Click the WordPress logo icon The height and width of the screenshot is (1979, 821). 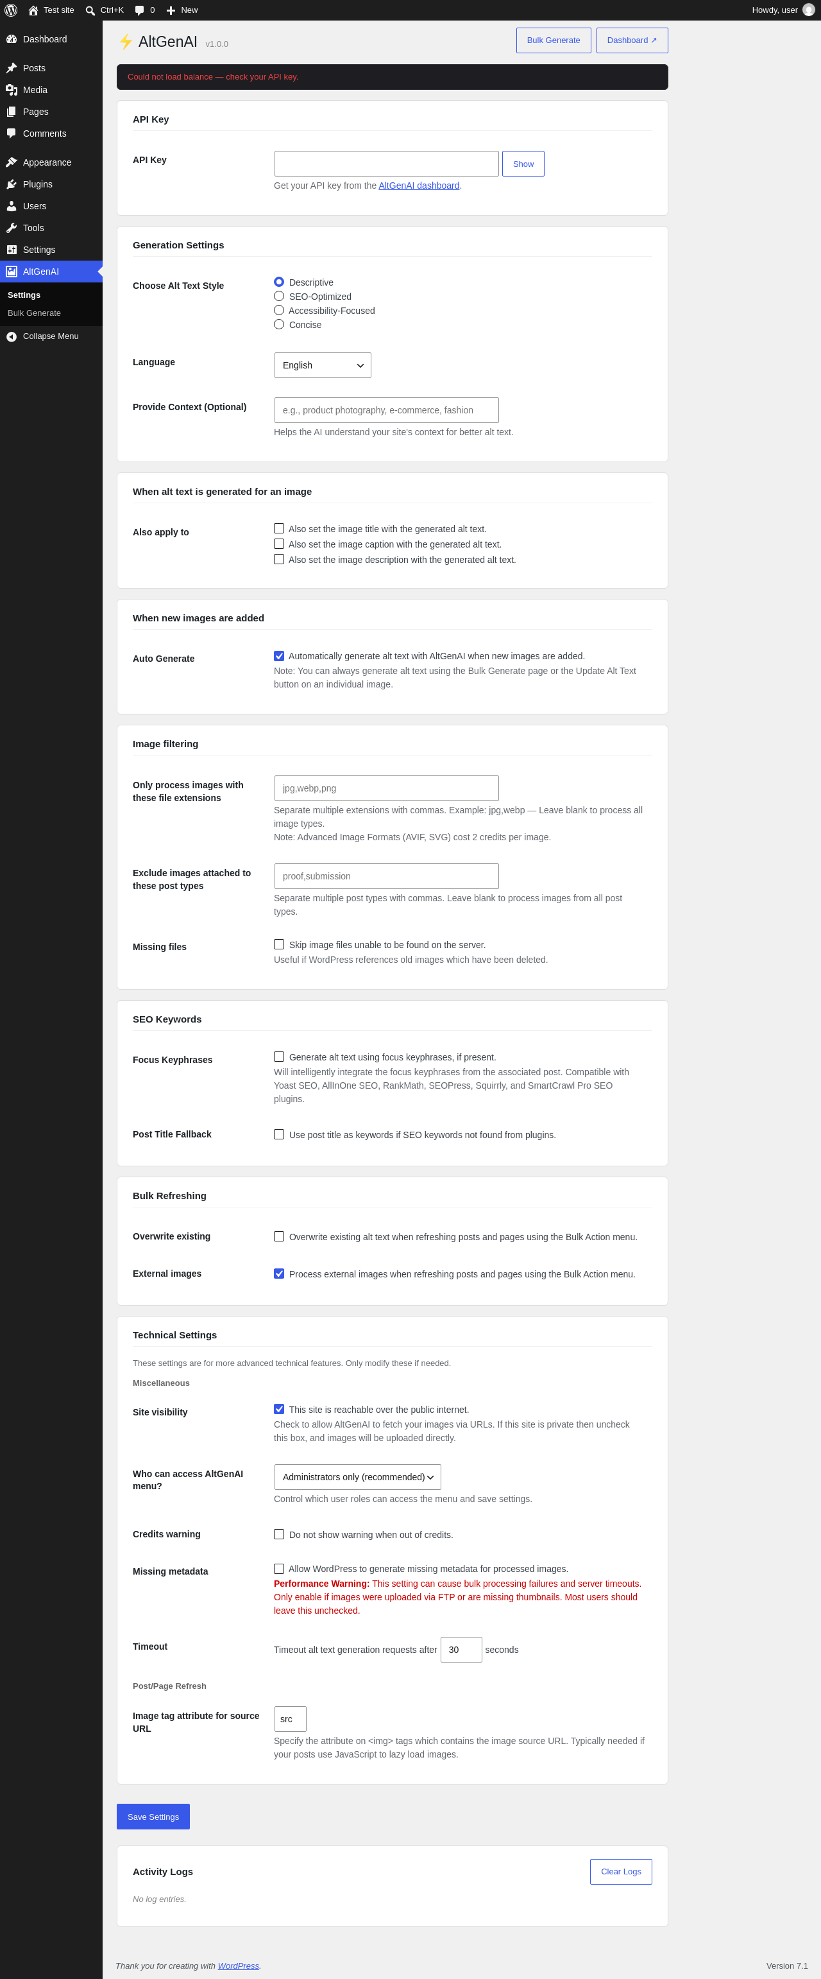pos(11,10)
